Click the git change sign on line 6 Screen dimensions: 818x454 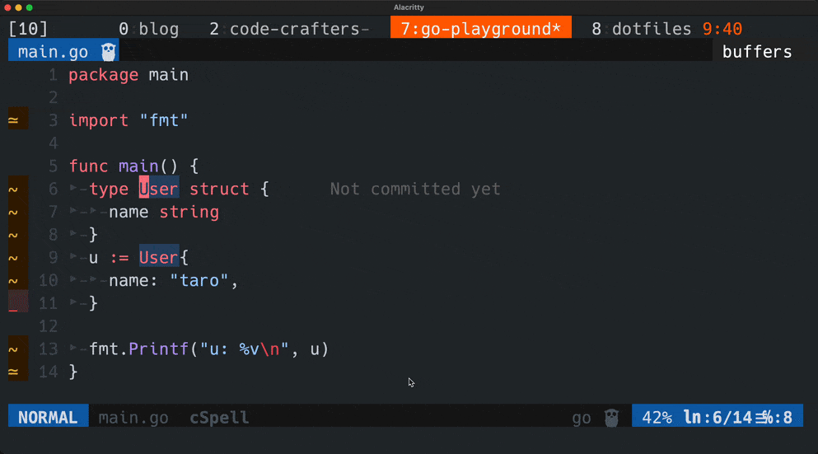pos(13,190)
